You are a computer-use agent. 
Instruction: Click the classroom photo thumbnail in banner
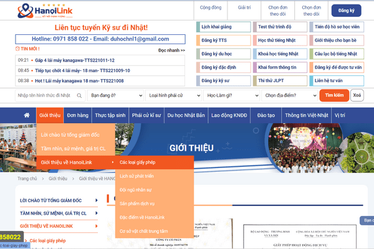pyautogui.click(x=18, y=148)
